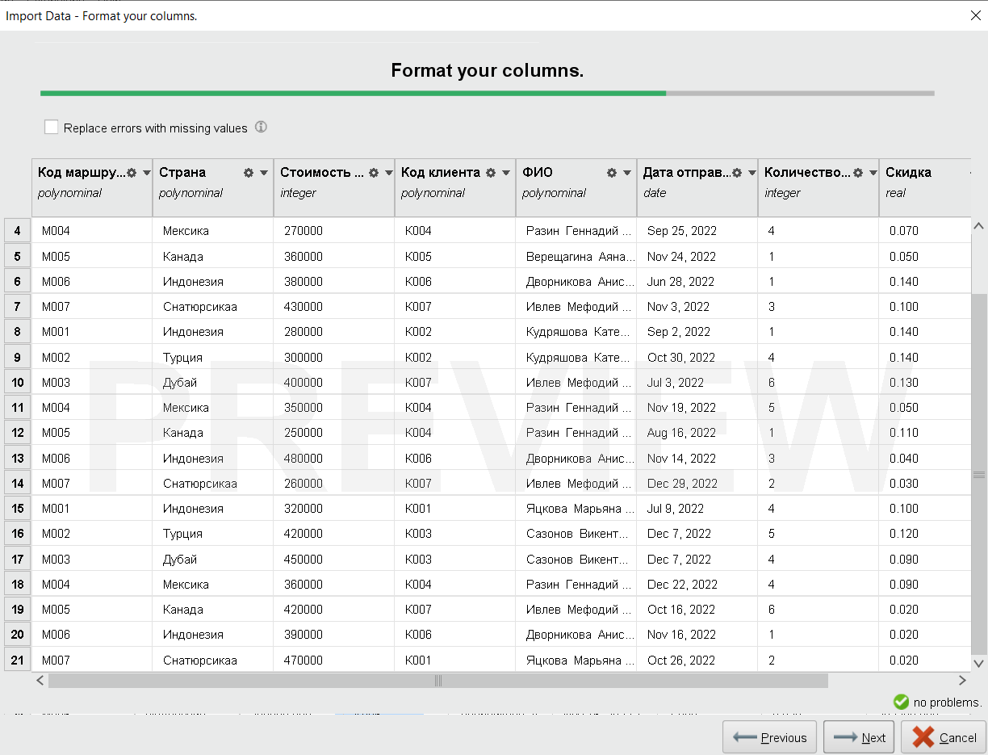Image resolution: width=988 pixels, height=755 pixels.
Task: Expand dropdown arrow of Страна column
Action: (264, 173)
